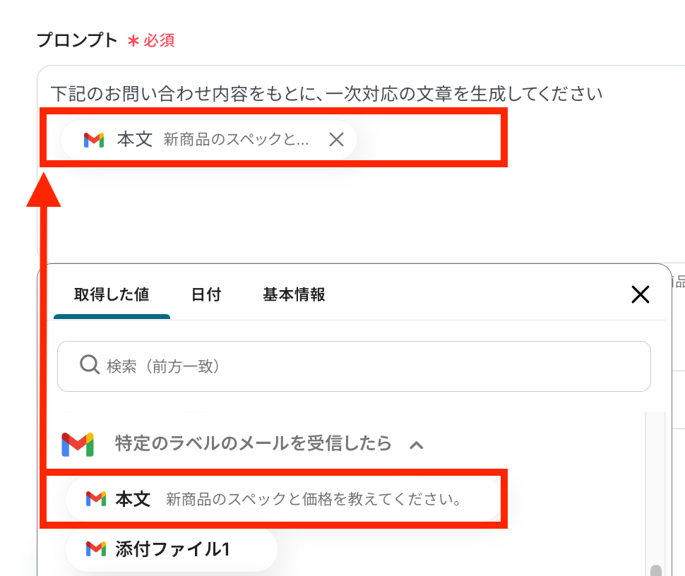Focus the 検索(前方一致) search field
This screenshot has width=685, height=576.
coord(367,366)
